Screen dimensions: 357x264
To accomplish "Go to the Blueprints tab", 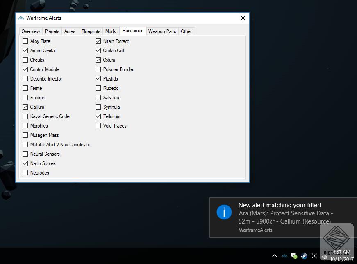I will [91, 31].
